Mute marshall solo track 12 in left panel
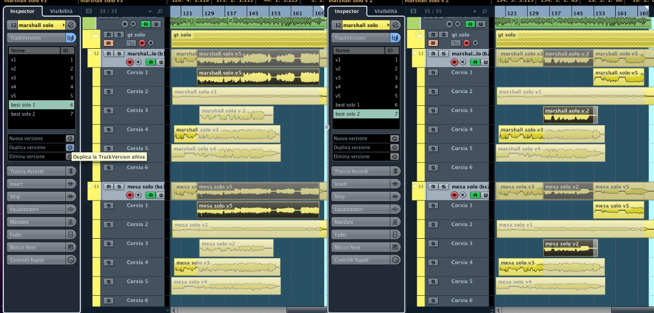Viewport: 654px width, 313px height. coord(108,53)
